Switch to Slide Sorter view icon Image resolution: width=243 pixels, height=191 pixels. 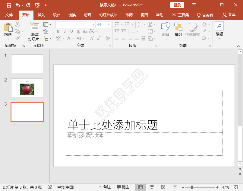pos(152,187)
